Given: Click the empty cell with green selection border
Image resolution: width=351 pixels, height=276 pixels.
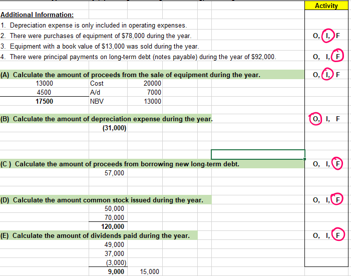Looking at the screenshot, I should [258, 155].
